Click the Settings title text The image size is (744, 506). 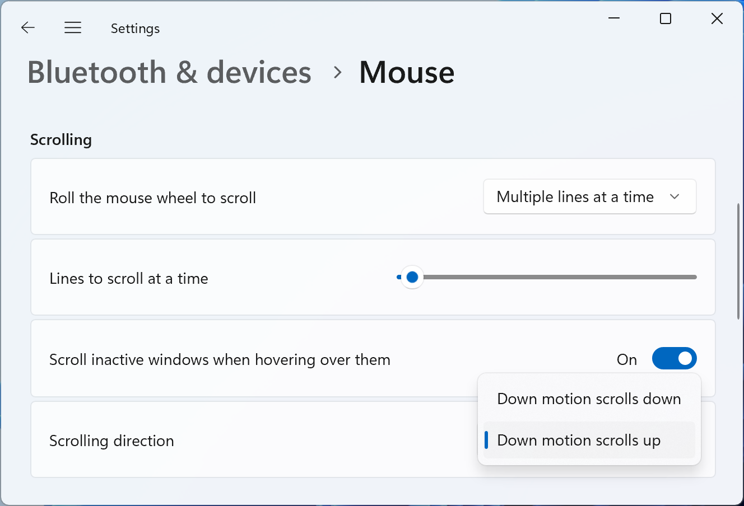click(135, 29)
